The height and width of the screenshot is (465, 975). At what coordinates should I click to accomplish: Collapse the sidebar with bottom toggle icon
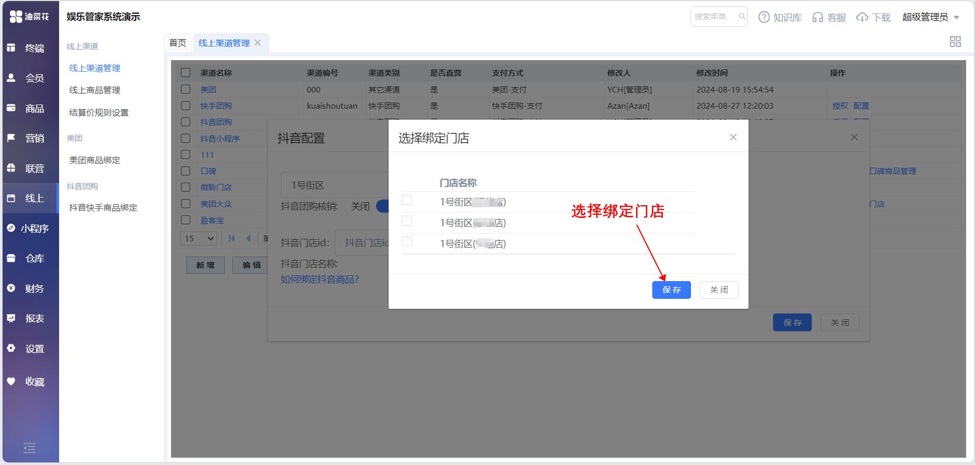[x=30, y=448]
